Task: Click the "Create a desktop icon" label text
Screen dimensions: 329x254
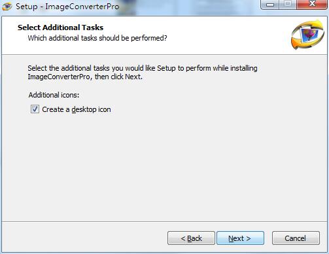Action: (x=77, y=109)
